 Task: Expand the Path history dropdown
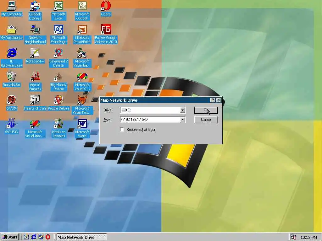coord(183,120)
